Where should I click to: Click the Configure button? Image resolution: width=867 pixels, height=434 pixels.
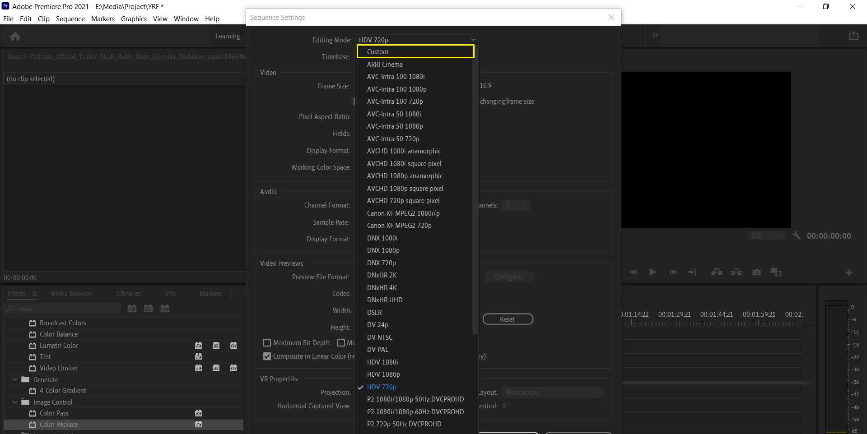click(509, 277)
